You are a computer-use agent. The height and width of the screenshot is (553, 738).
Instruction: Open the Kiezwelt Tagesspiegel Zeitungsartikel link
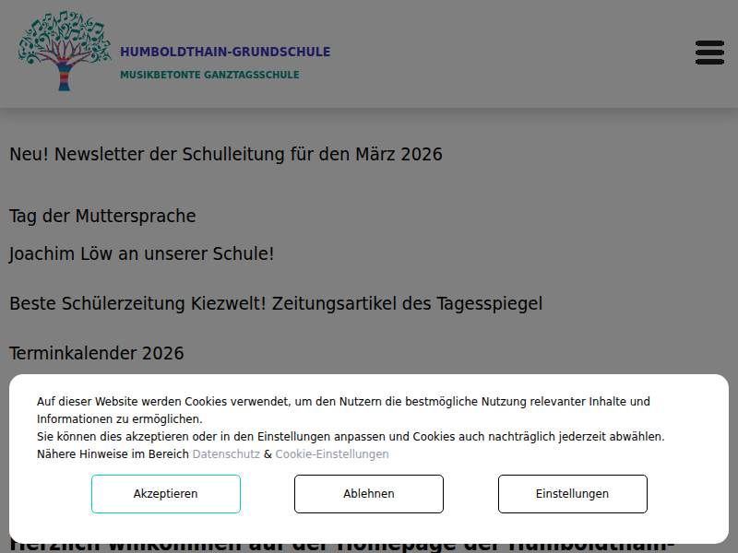click(x=276, y=303)
